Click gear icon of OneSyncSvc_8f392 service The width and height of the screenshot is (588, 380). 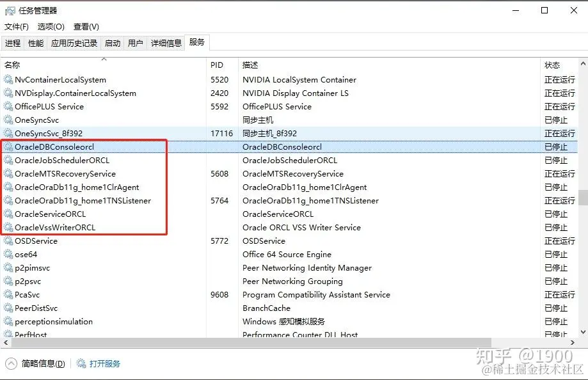8,133
